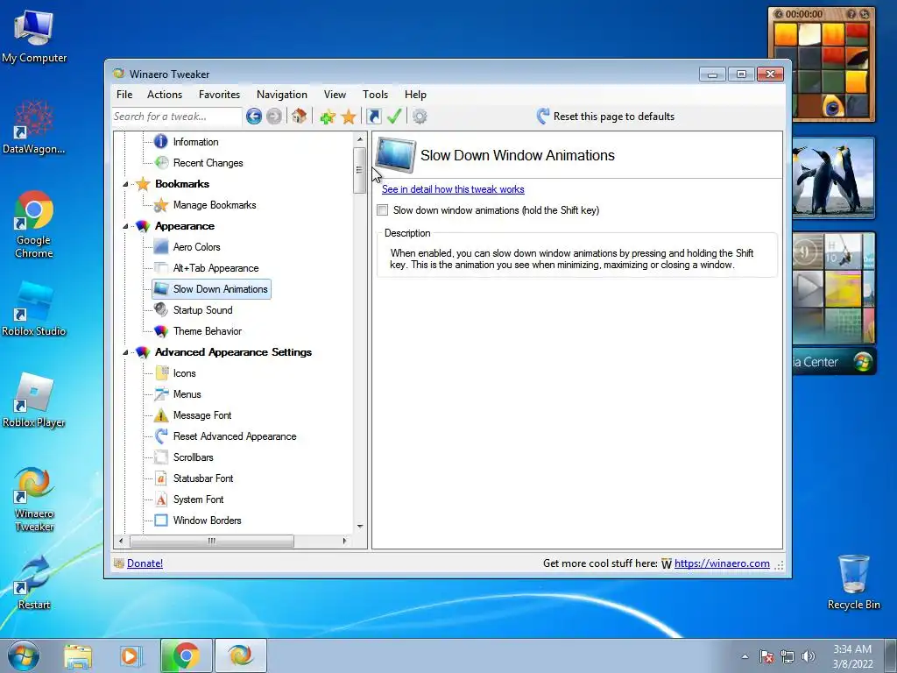Select the Restart desktop shortcut

[34, 582]
